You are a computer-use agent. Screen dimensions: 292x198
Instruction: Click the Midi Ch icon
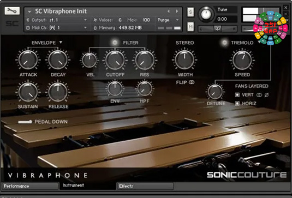tap(28, 28)
